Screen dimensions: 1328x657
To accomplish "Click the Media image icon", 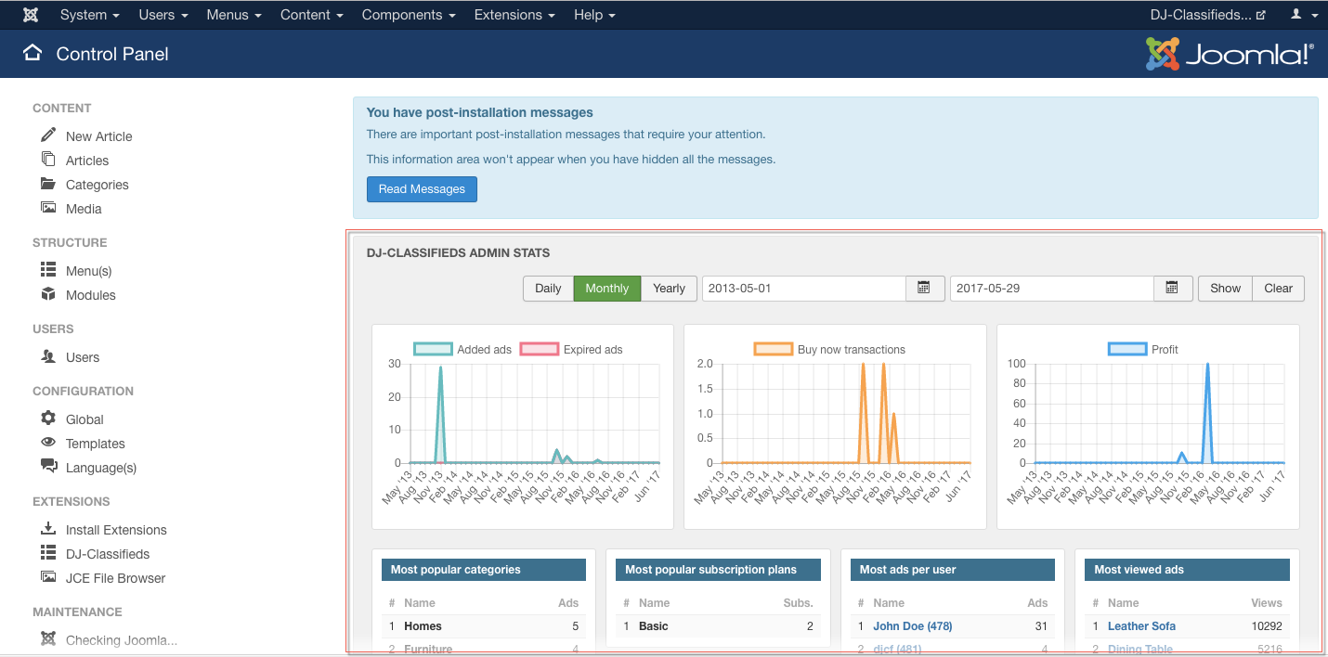I will click(48, 208).
